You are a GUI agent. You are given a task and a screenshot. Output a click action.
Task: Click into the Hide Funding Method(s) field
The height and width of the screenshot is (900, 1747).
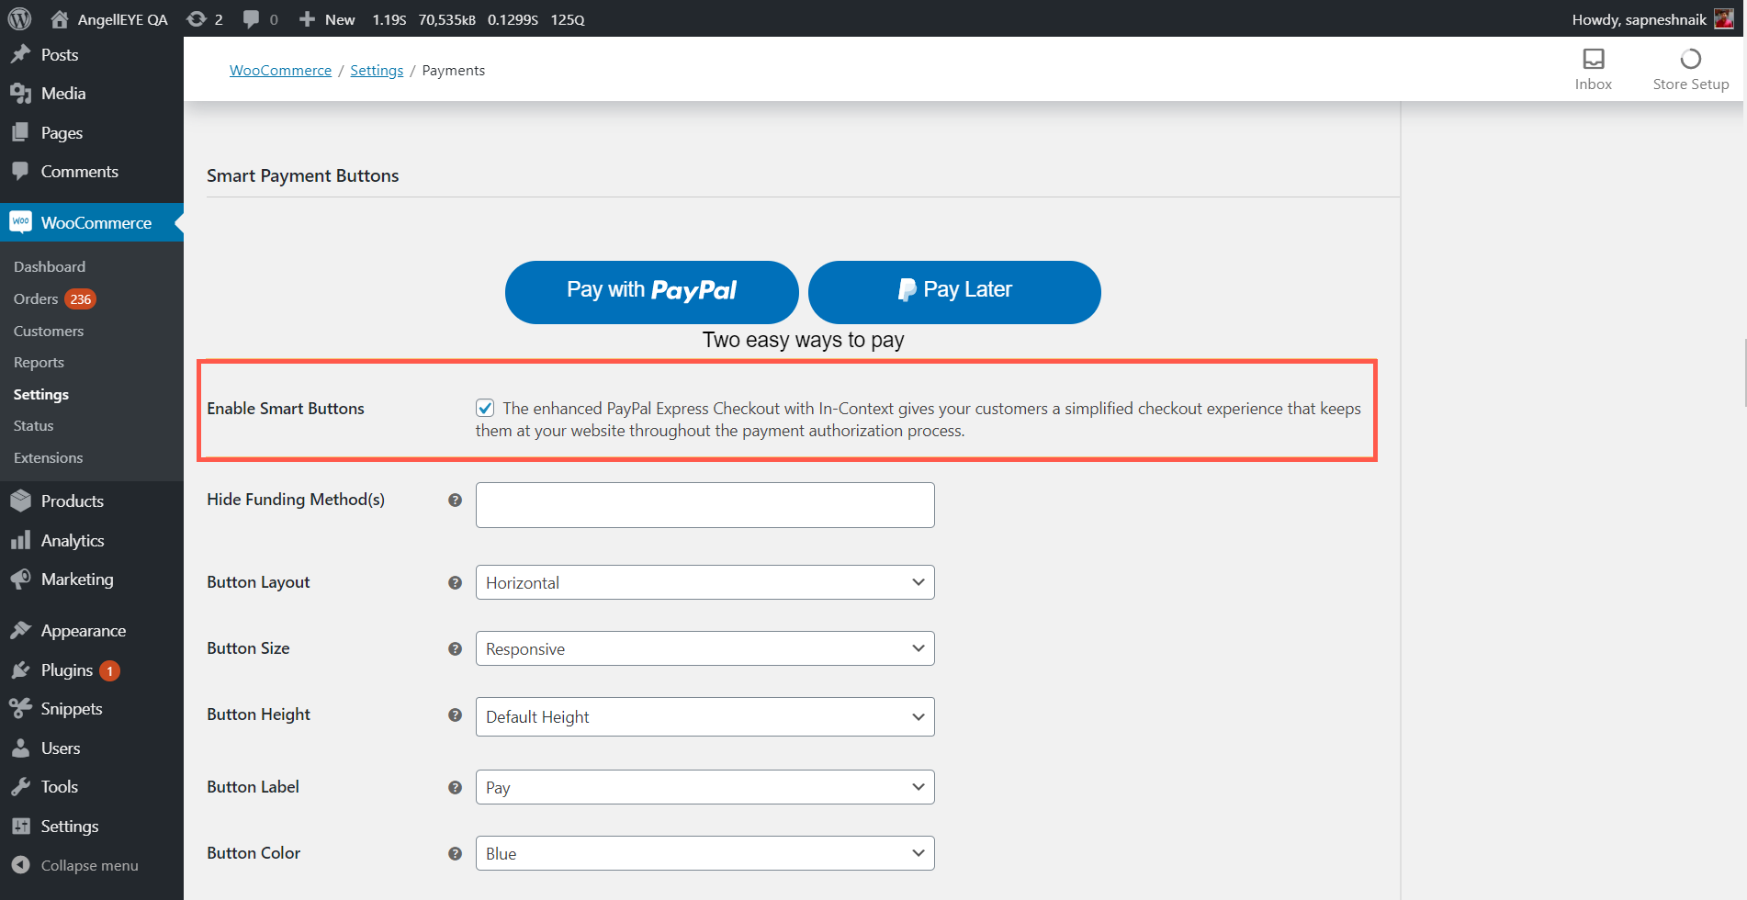click(x=704, y=505)
